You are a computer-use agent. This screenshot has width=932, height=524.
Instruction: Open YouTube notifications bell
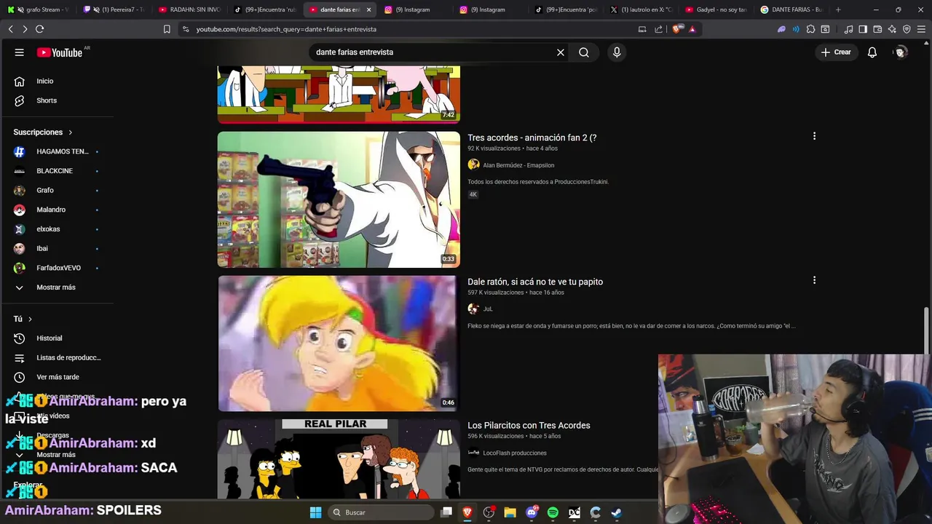tap(872, 52)
